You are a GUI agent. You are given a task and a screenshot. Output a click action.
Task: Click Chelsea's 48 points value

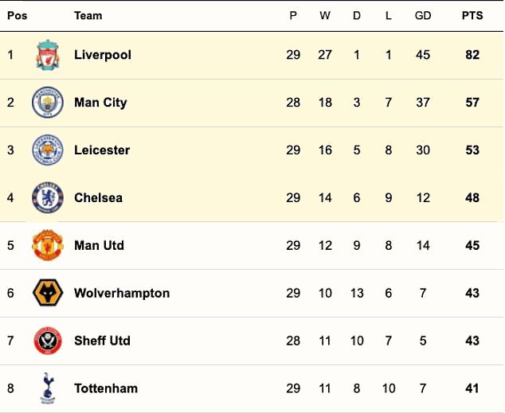[472, 197]
